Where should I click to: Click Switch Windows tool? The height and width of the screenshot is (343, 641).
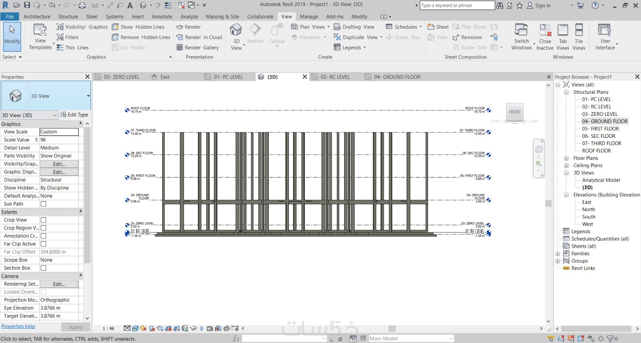[x=522, y=36]
